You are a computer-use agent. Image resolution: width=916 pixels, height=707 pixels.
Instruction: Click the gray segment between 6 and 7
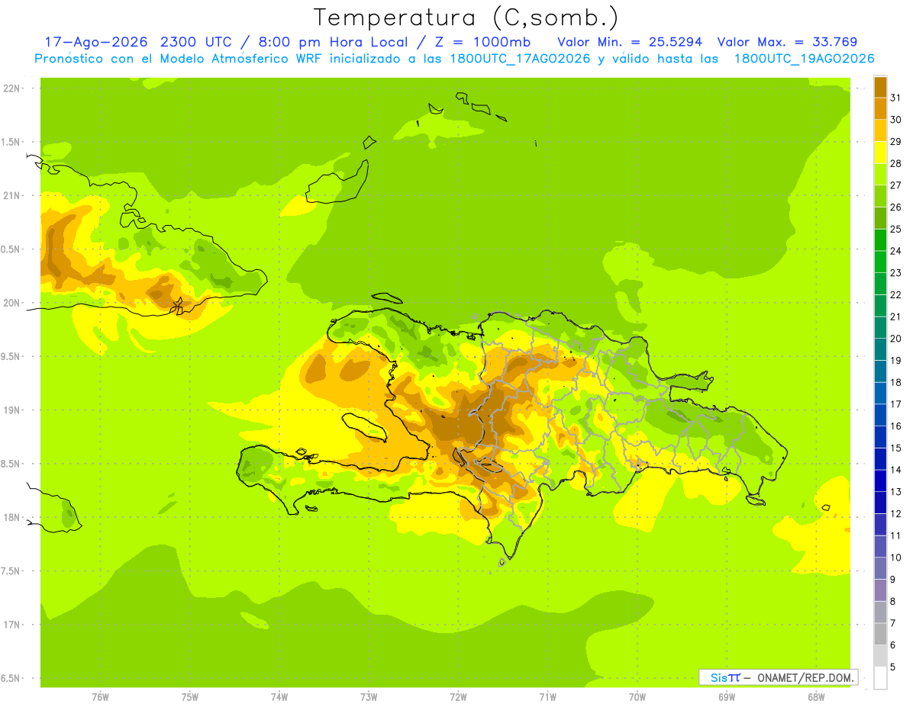880,634
